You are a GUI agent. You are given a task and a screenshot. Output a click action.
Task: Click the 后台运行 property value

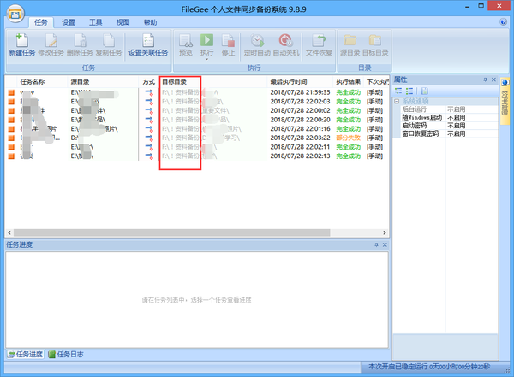[471, 109]
